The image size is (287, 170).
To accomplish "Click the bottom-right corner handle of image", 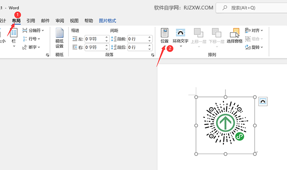I will click(x=255, y=154).
